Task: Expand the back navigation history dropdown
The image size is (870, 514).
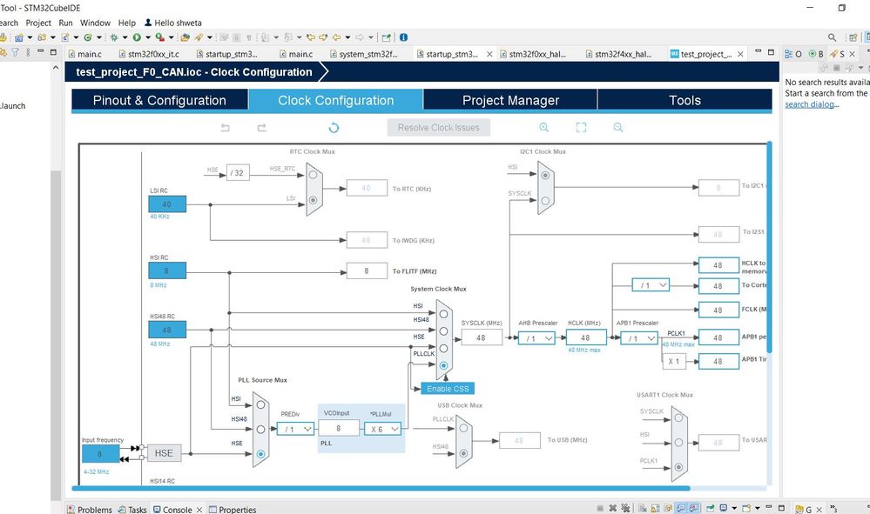Action: [x=347, y=37]
